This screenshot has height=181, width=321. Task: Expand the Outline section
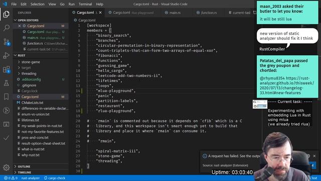pyautogui.click(x=24, y=166)
